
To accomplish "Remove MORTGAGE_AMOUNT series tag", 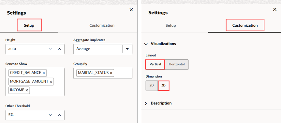I will (x=51, y=81).
